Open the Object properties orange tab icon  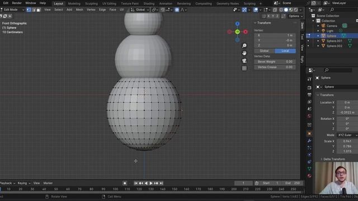309,133
